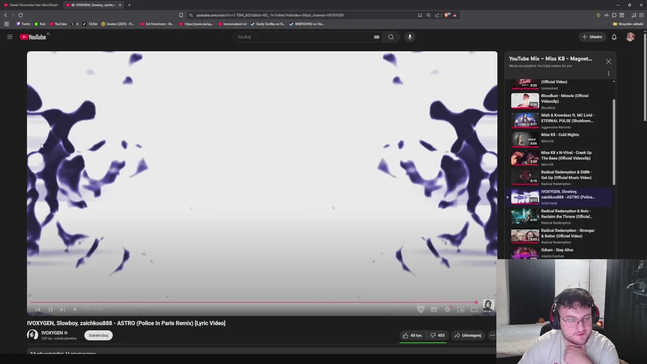The image size is (647, 364).
Task: Open the Wszystkie zakładki bookmarks folder
Action: tap(628, 24)
